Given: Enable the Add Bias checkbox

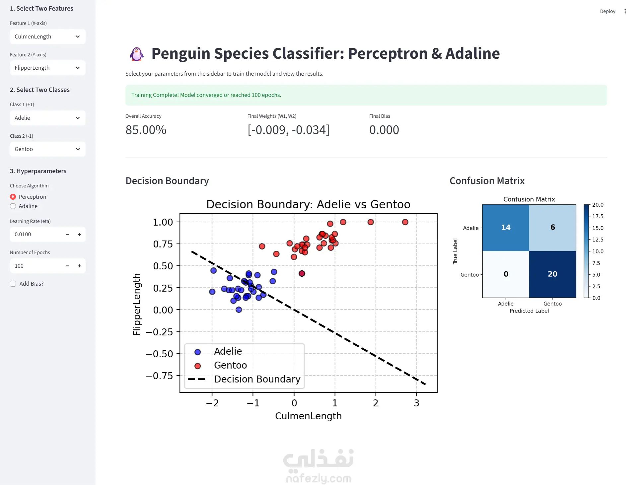Looking at the screenshot, I should click(x=13, y=284).
